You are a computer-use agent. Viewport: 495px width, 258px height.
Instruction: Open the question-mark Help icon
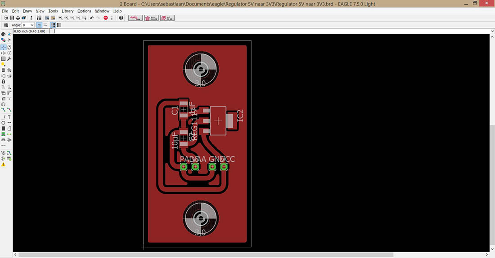(121, 18)
